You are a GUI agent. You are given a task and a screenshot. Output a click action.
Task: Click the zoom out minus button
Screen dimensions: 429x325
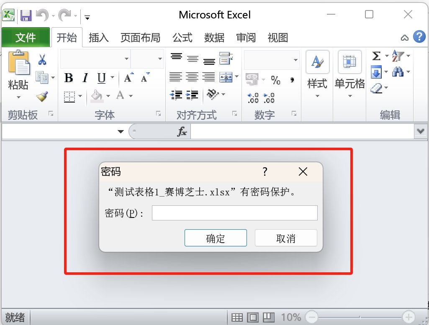312,317
